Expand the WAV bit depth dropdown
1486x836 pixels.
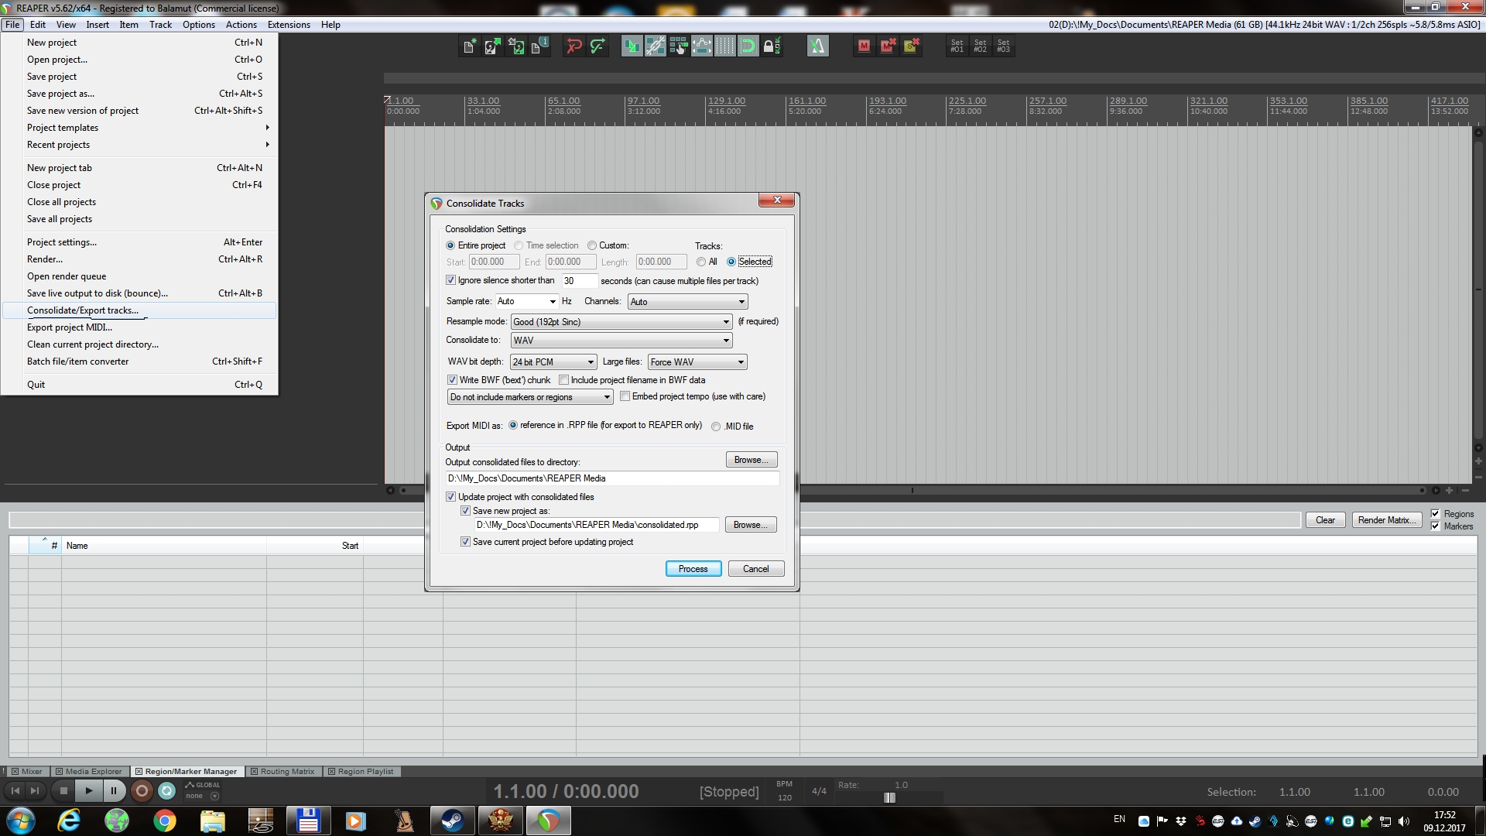(x=553, y=362)
